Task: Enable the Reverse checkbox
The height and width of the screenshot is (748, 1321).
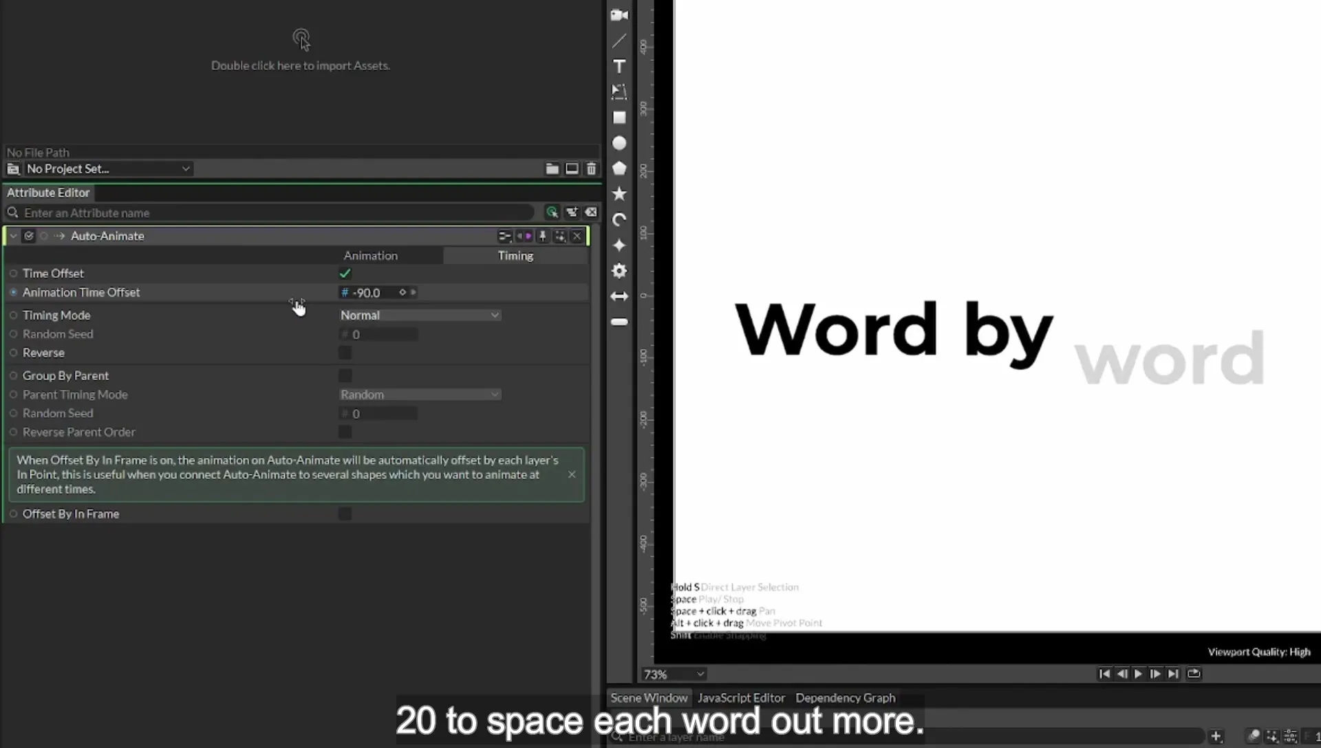Action: (x=345, y=353)
